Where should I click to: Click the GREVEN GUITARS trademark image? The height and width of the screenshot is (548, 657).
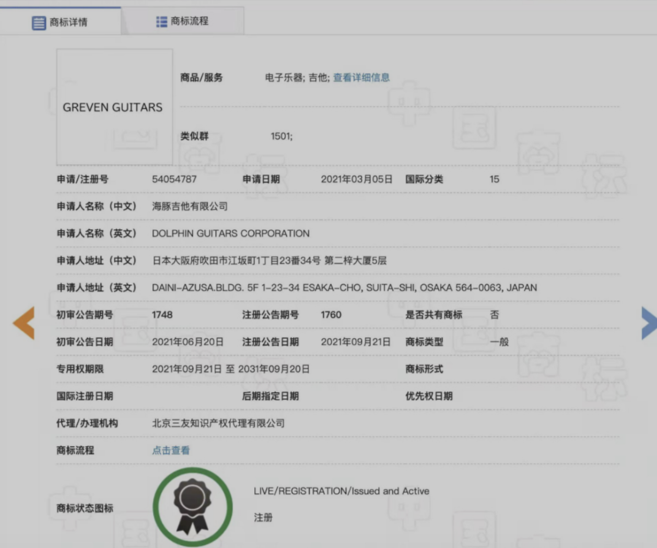(114, 107)
